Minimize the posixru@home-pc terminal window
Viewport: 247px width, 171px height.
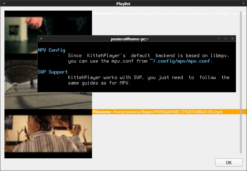click(x=219, y=39)
